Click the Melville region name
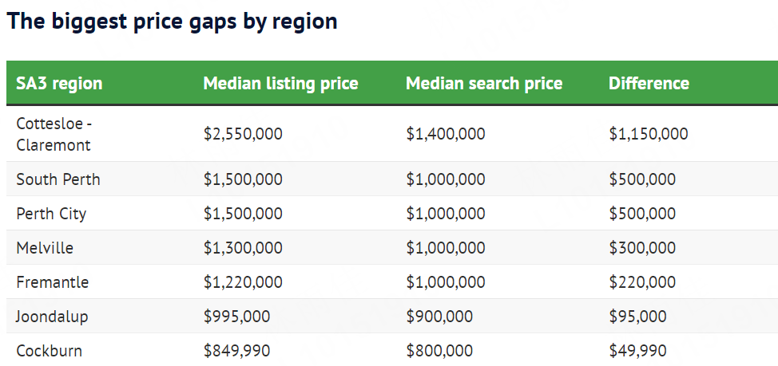Screen dimensions: 778x366 coord(45,248)
